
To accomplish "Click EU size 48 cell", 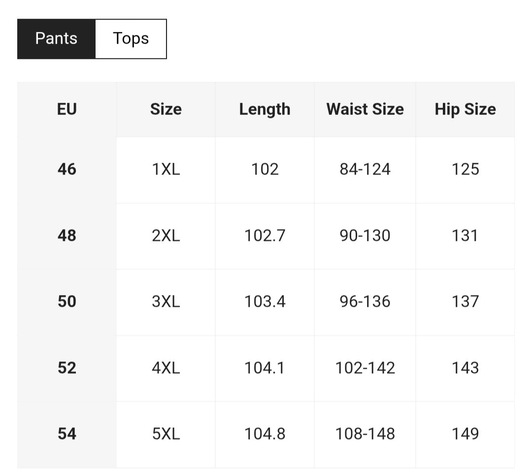I will 67,236.
